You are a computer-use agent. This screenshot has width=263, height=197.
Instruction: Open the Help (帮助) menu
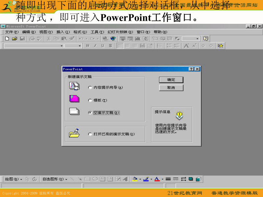(160, 32)
